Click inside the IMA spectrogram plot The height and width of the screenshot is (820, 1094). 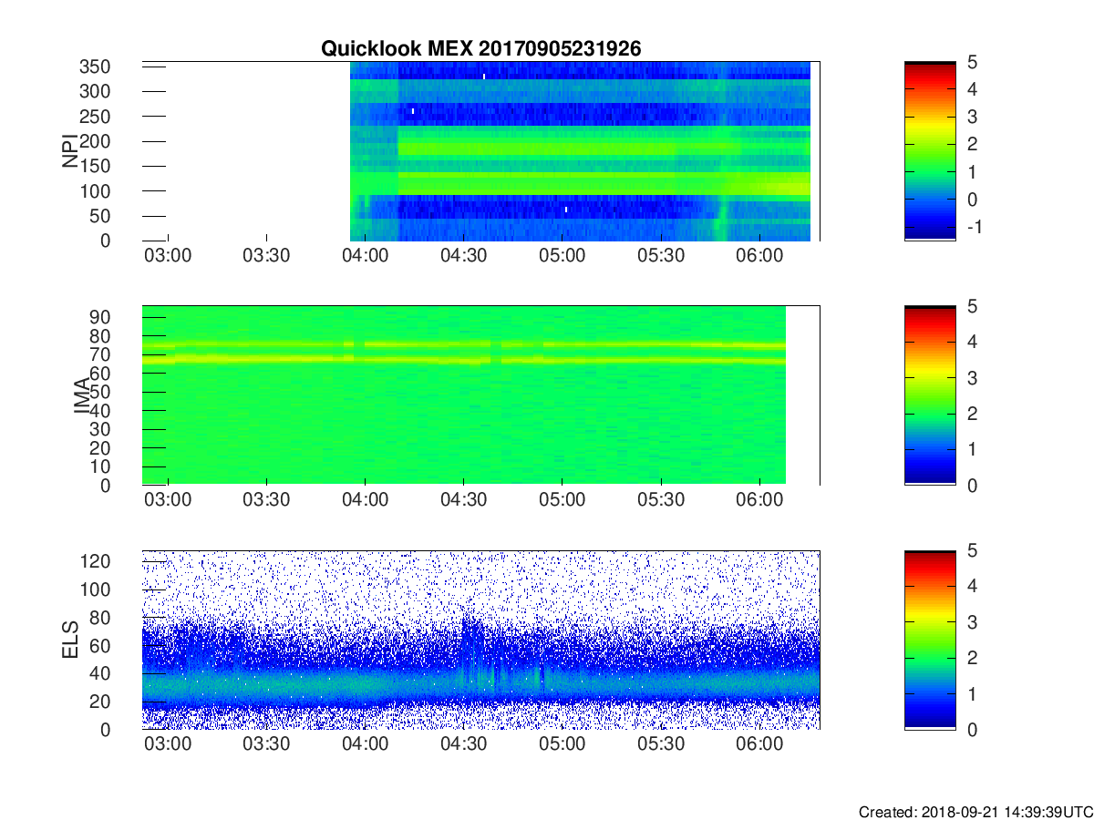click(x=480, y=395)
